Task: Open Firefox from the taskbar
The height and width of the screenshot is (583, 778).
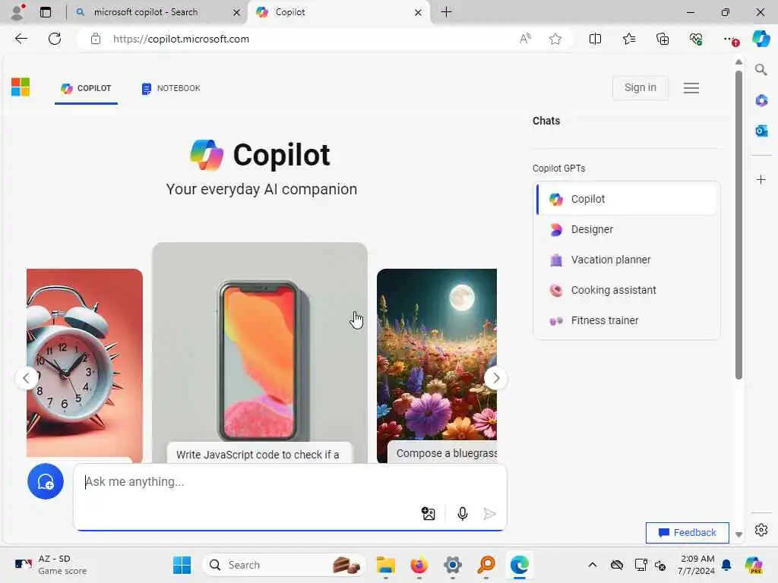Action: (419, 565)
